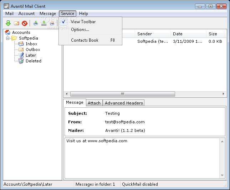The width and height of the screenshot is (230, 190).
Task: Click the red stop/cancel toolbar icon
Action: [25, 23]
